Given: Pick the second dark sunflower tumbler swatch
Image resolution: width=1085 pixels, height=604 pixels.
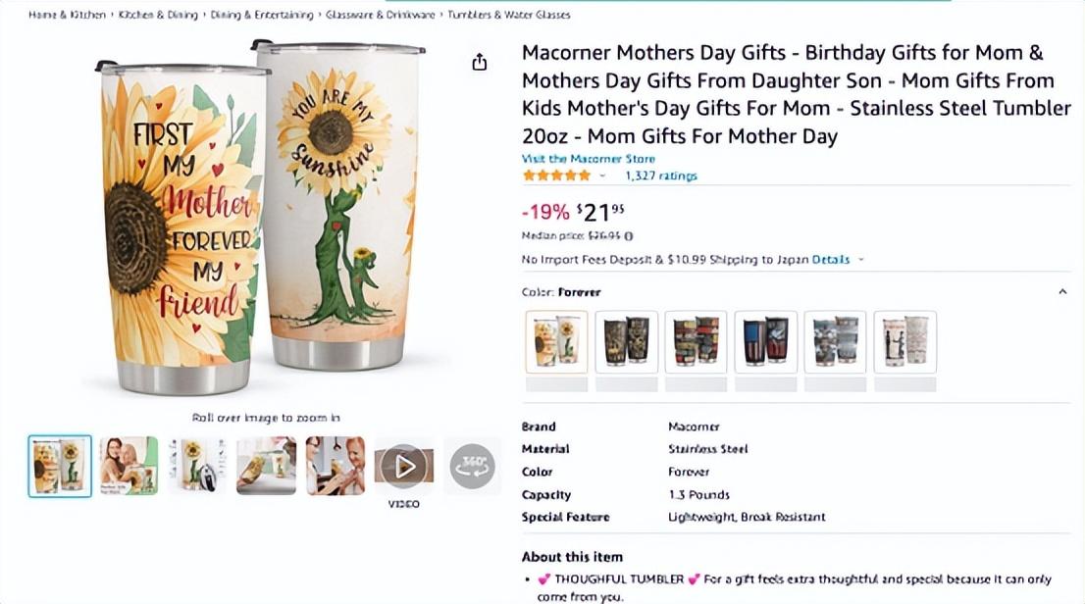Looking at the screenshot, I should coord(626,342).
